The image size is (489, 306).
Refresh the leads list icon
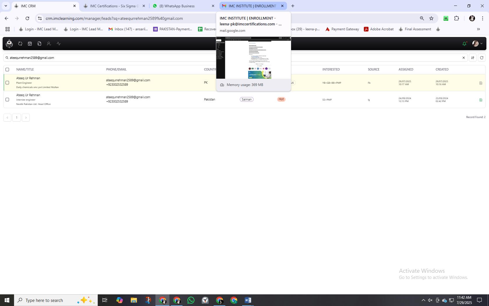tap(482, 58)
